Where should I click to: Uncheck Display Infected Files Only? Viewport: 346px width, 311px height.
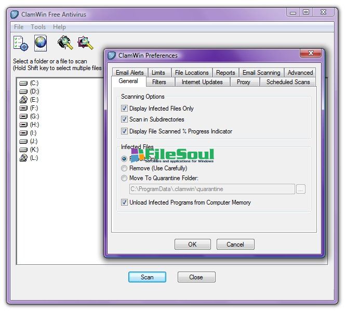[124, 109]
